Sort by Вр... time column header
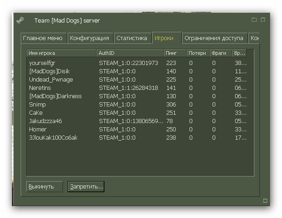This screenshot has width=282, height=218. pyautogui.click(x=239, y=53)
